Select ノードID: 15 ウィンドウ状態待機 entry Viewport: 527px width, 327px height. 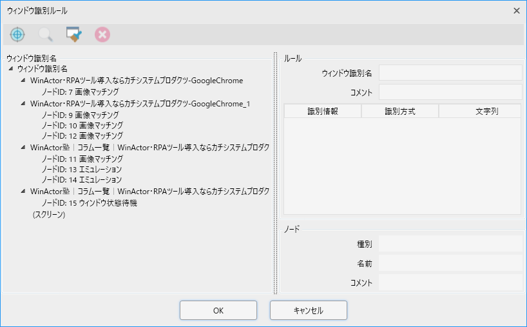pyautogui.click(x=89, y=203)
